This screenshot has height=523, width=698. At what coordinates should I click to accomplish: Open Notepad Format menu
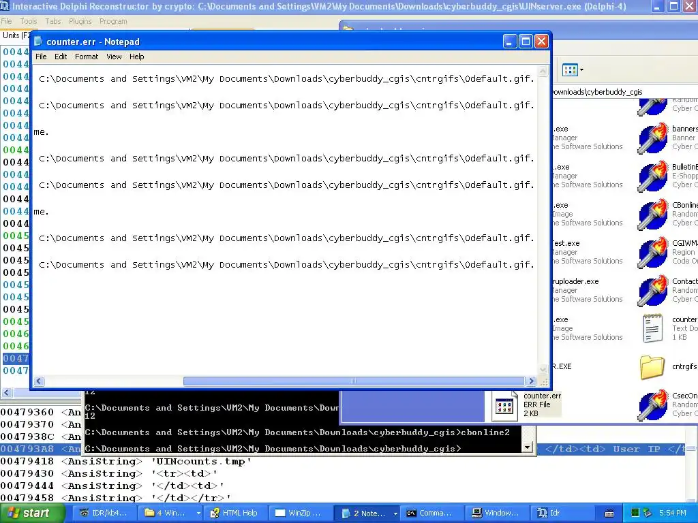click(87, 57)
